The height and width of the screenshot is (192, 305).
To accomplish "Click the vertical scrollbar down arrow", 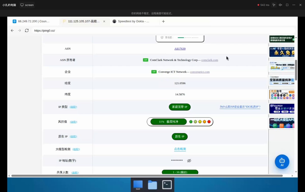I will [296, 172].
